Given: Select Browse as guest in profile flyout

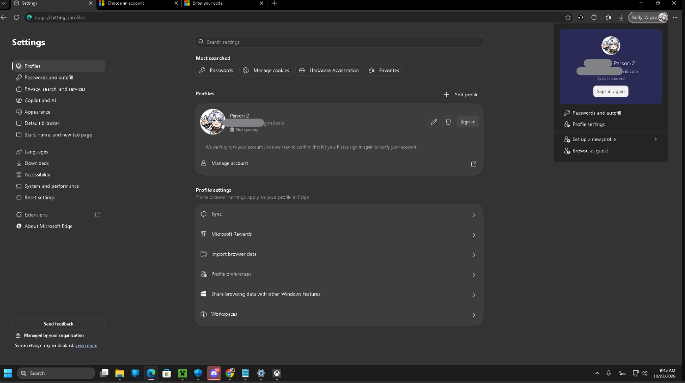Looking at the screenshot, I should tap(611, 151).
